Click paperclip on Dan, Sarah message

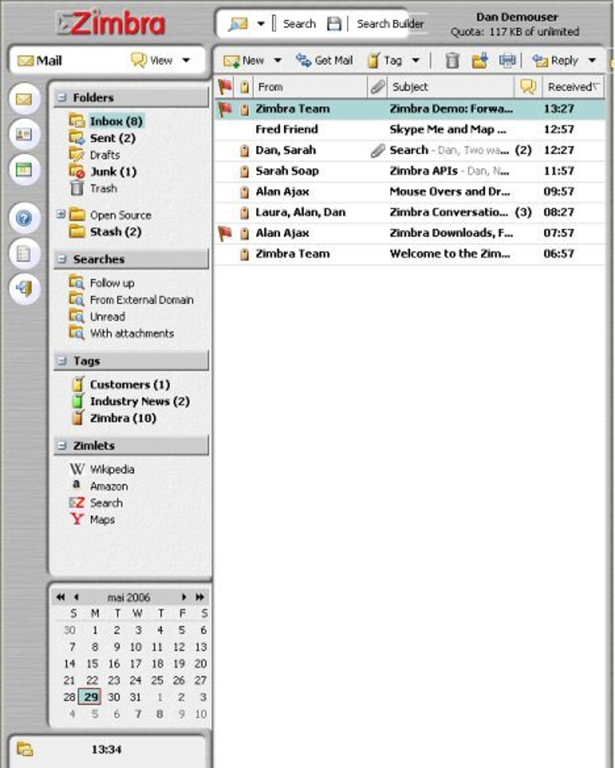pyautogui.click(x=378, y=150)
